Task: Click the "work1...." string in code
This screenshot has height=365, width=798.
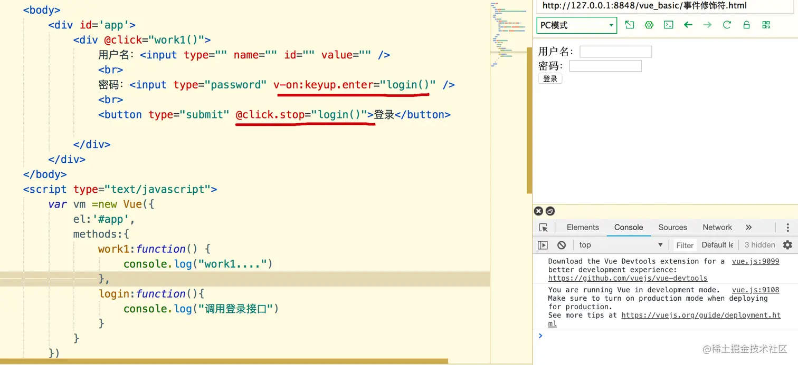Action: pos(233,264)
